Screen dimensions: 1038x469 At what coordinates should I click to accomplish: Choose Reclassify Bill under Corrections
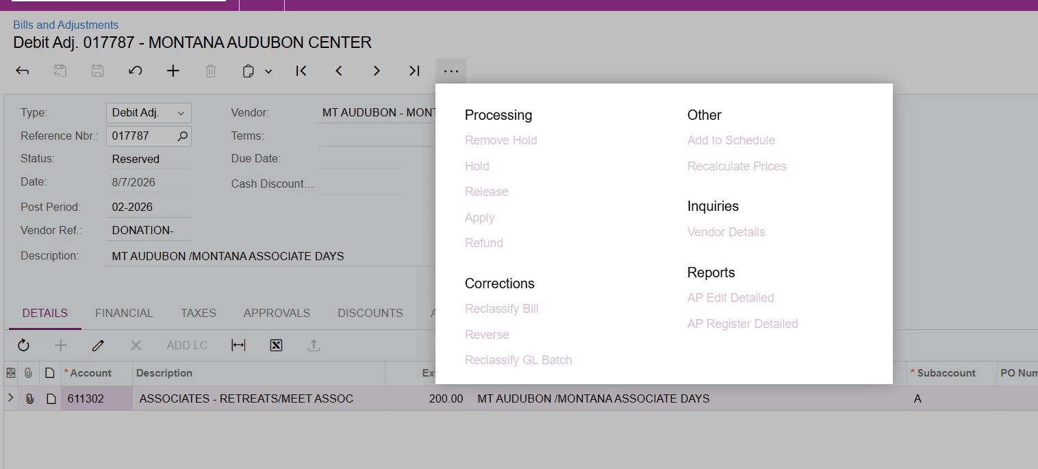point(501,309)
